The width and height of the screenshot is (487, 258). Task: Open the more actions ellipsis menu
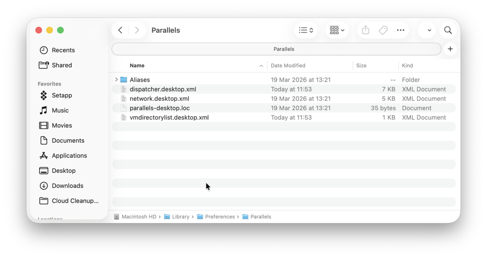click(400, 30)
